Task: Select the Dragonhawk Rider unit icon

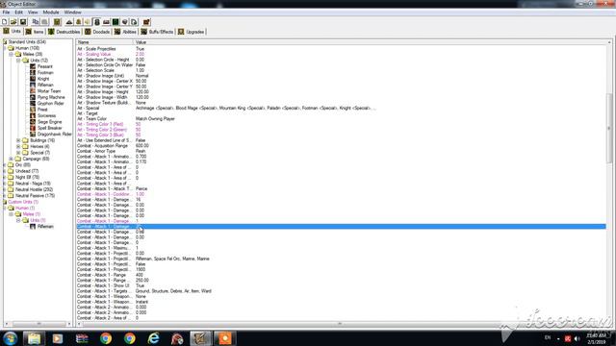Action: pos(33,135)
